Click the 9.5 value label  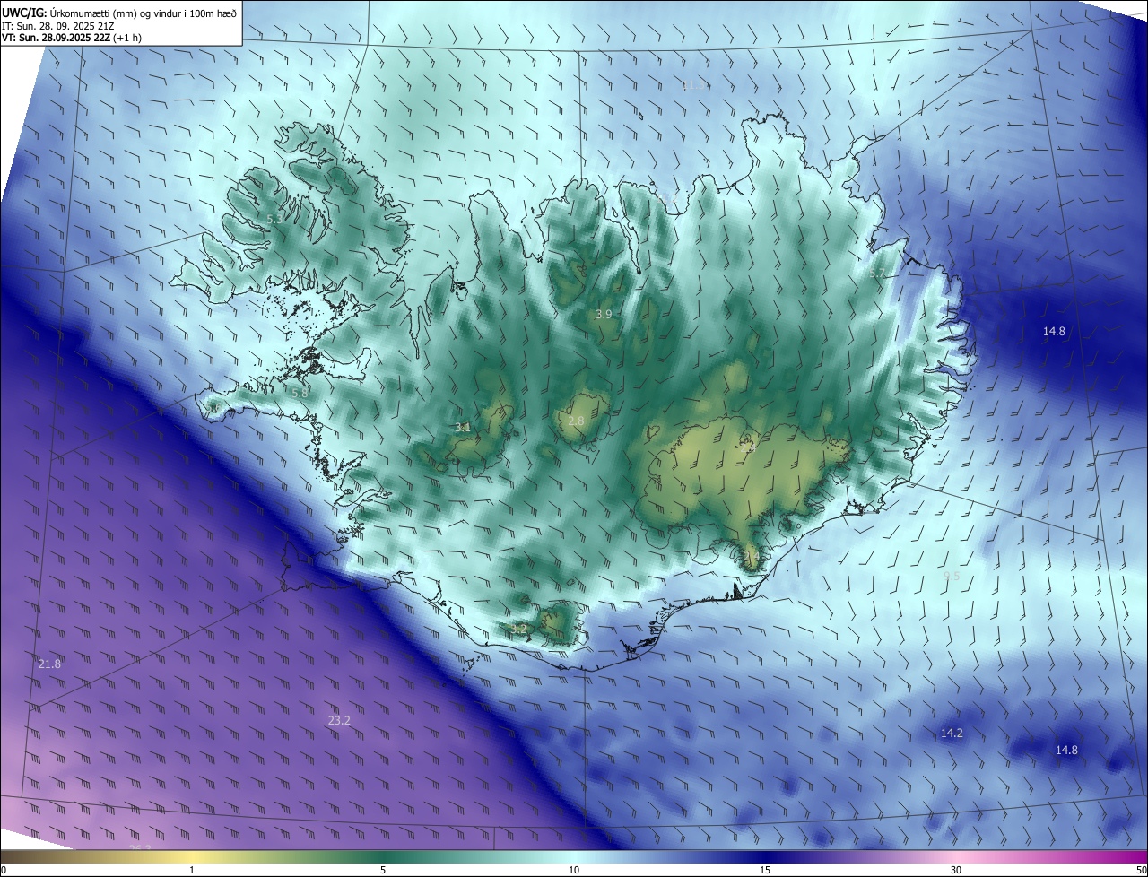point(952,576)
